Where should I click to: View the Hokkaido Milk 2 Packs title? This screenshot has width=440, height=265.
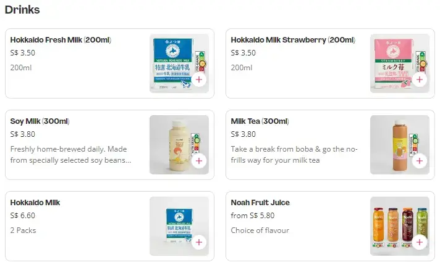point(35,203)
